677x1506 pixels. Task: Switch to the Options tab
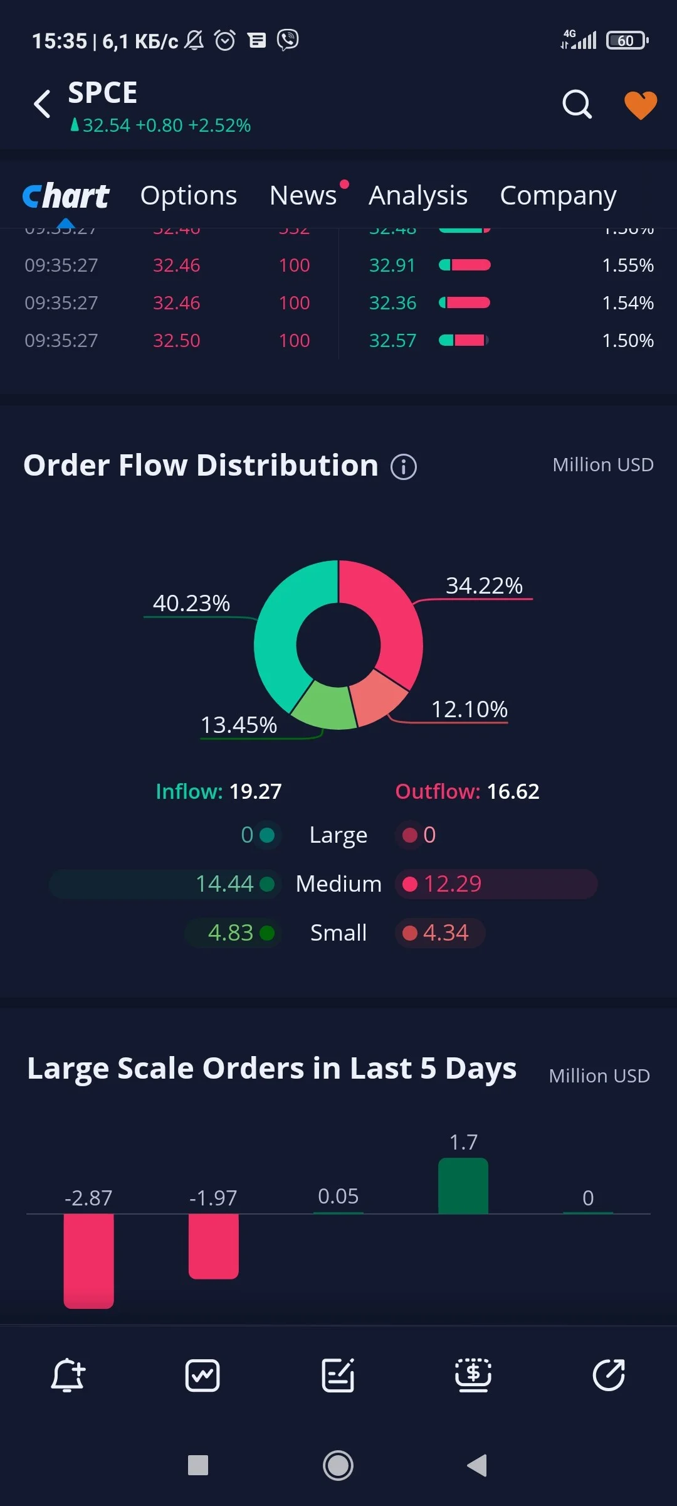[x=189, y=196]
